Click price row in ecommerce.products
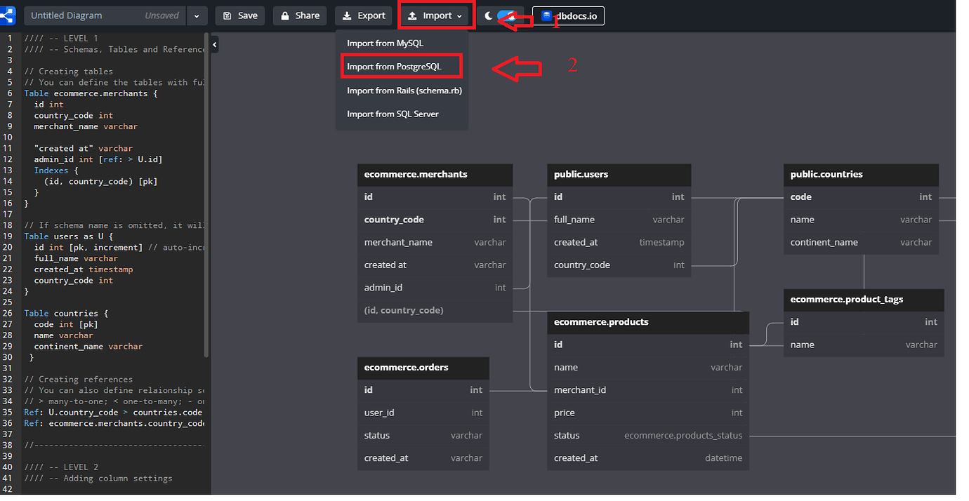The height and width of the screenshot is (501, 969). [648, 413]
